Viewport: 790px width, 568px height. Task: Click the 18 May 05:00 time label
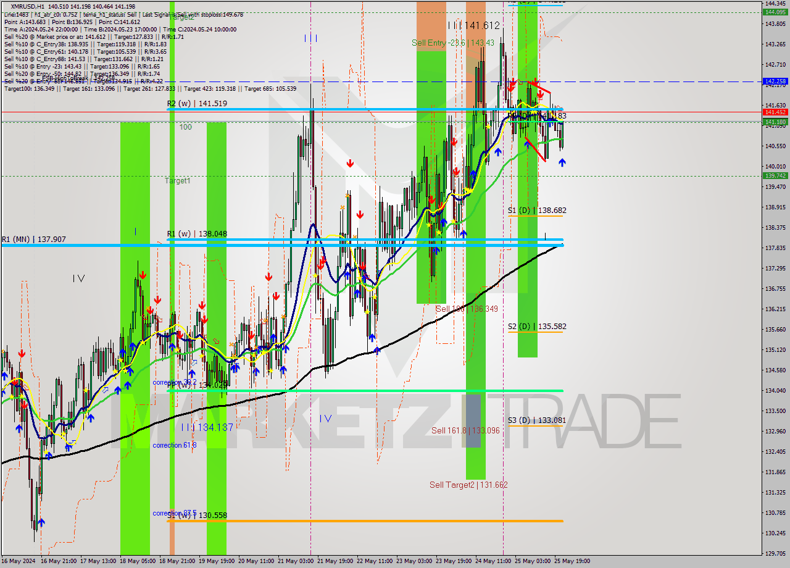(x=138, y=561)
